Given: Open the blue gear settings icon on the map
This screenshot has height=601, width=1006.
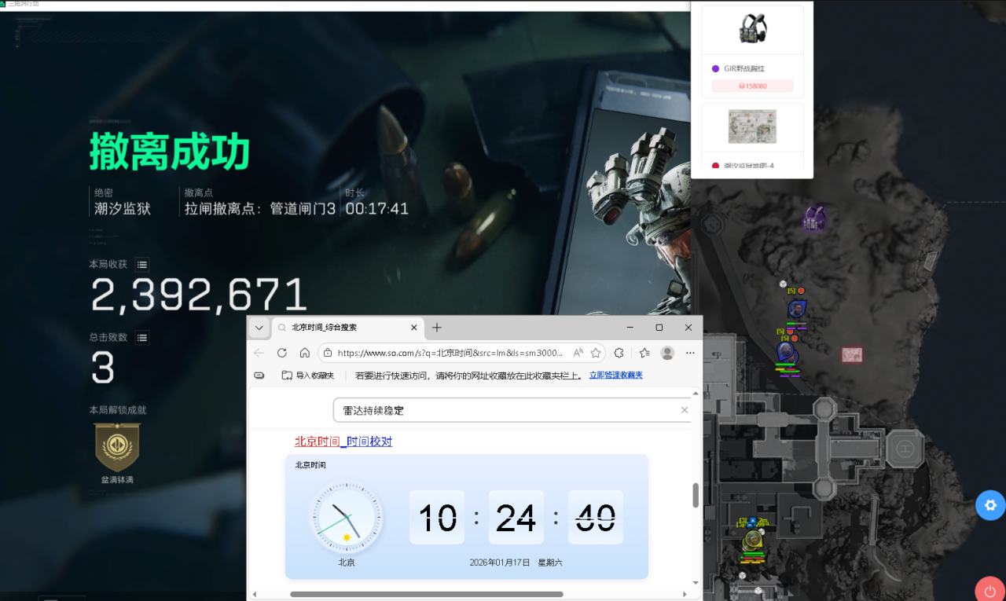Looking at the screenshot, I should [989, 505].
